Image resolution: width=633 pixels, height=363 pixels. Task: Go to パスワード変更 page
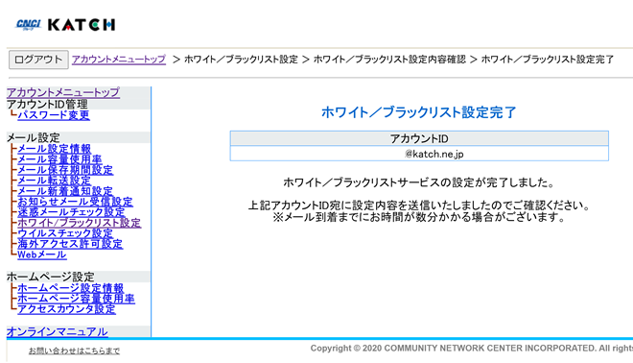pos(54,115)
